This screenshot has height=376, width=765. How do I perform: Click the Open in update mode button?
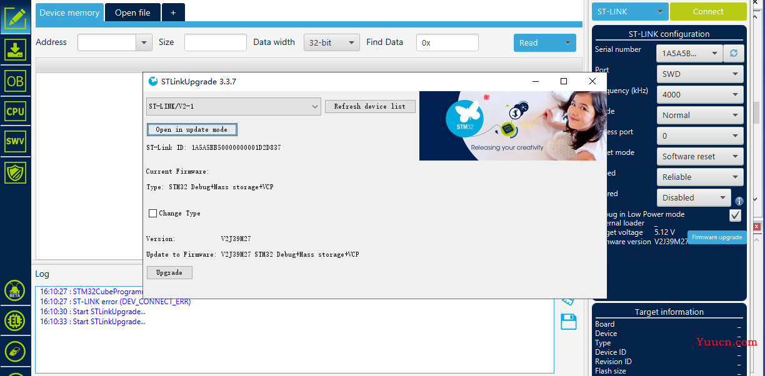coord(192,129)
